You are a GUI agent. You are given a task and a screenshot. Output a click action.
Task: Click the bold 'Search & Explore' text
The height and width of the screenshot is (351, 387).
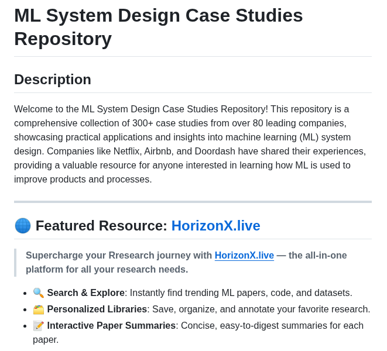point(86,292)
